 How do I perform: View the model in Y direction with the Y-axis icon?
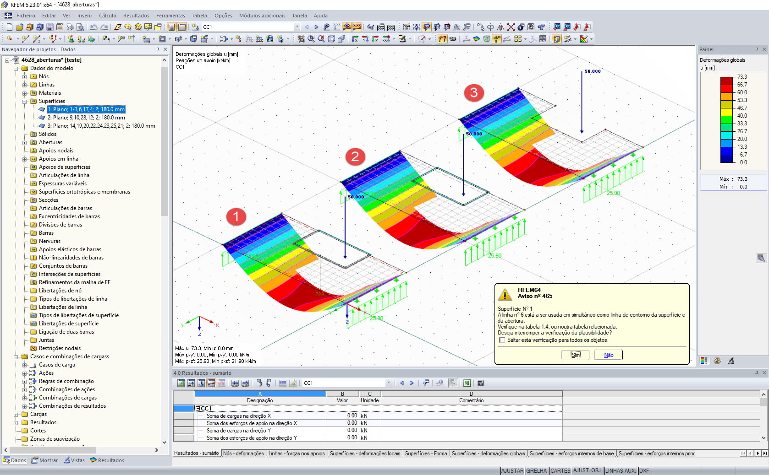pos(365,39)
